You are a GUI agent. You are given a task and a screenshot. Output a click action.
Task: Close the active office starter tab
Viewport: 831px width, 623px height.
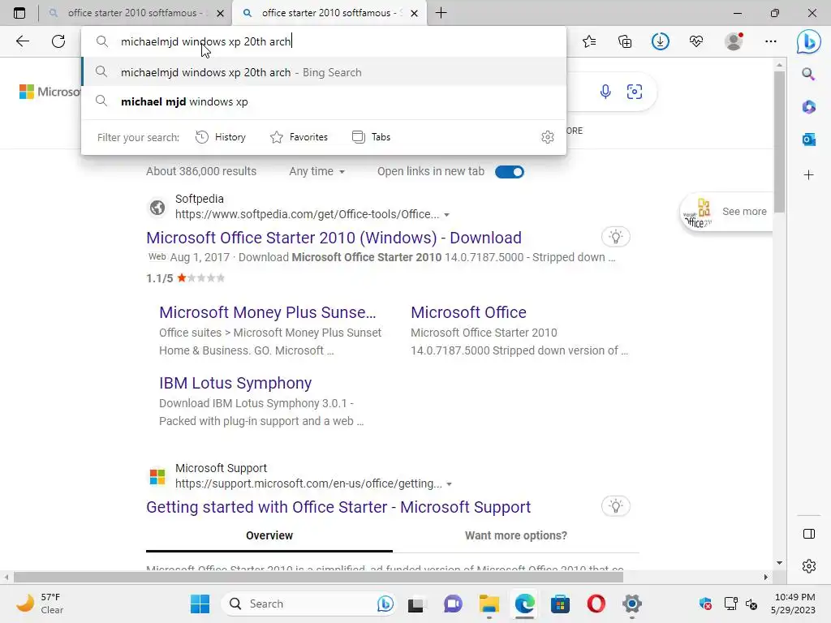tap(415, 13)
